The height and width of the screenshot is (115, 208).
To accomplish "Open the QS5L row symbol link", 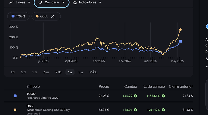I will (30, 106).
